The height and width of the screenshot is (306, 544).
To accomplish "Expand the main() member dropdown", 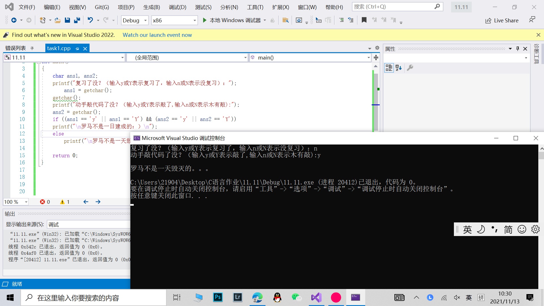I will (x=368, y=58).
